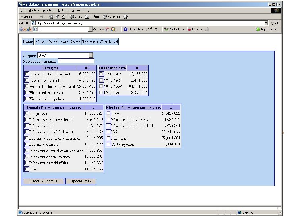Check the 1960-1974 publication date
Image resolution: width=290 pixels, height=218 pixels.
(101, 74)
